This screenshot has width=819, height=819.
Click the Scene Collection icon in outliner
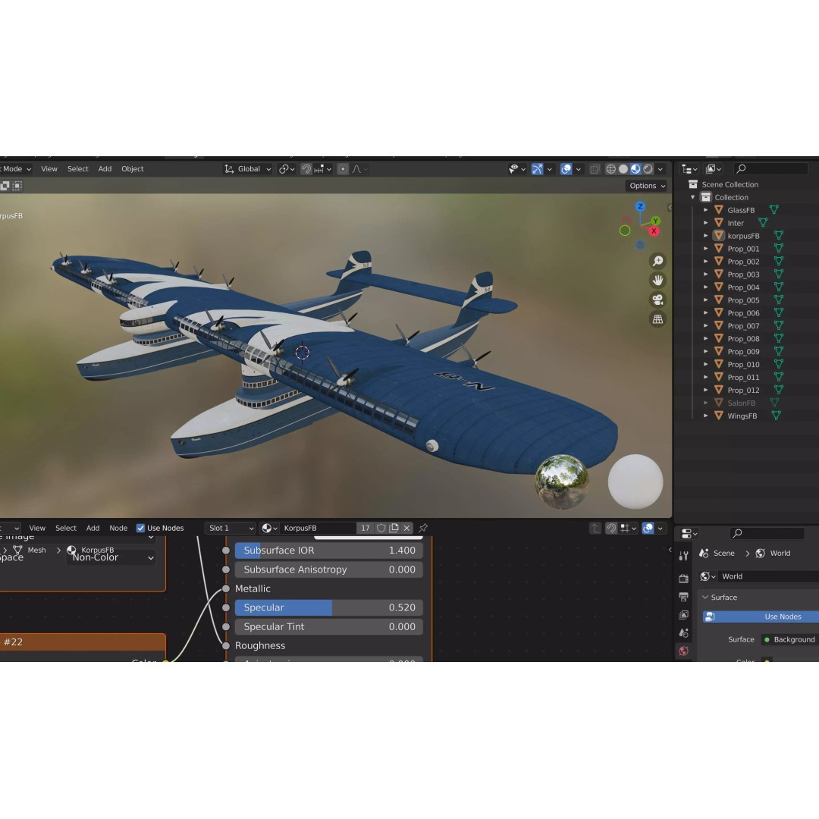(692, 184)
